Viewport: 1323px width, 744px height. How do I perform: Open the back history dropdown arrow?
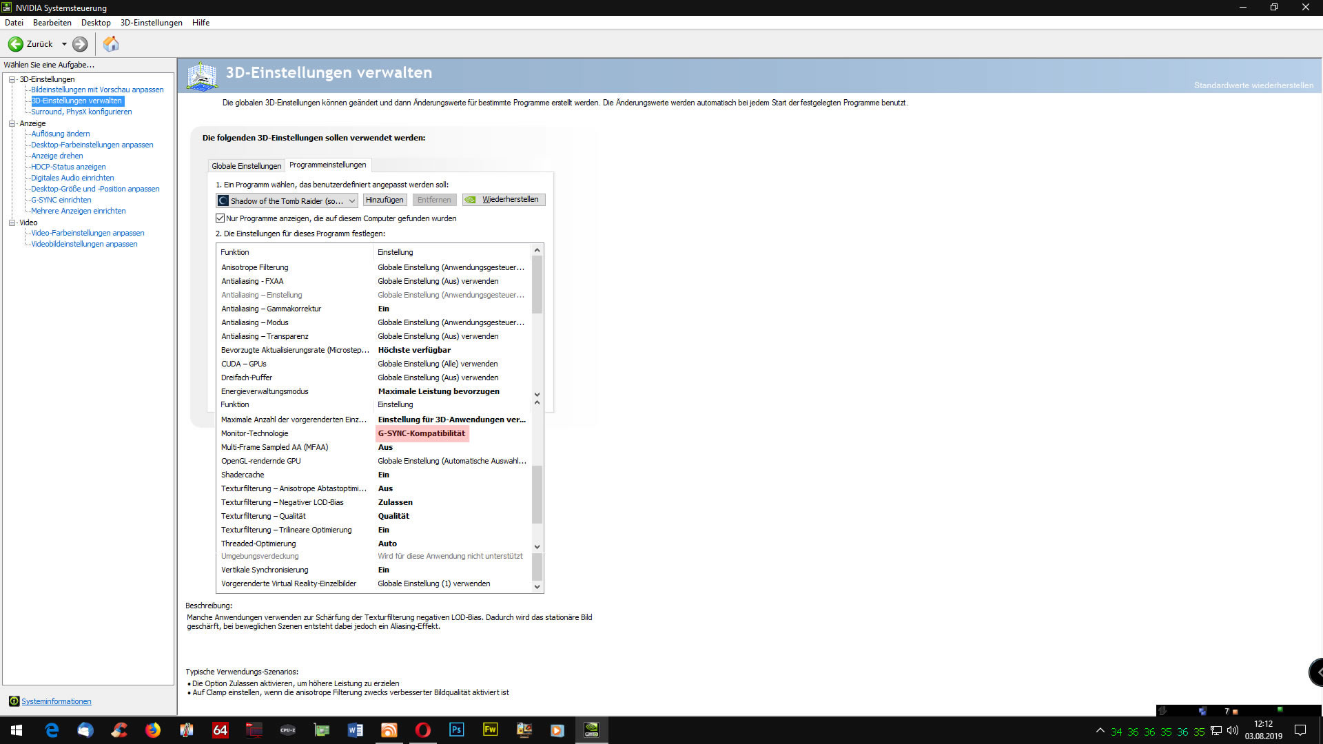pos(64,44)
